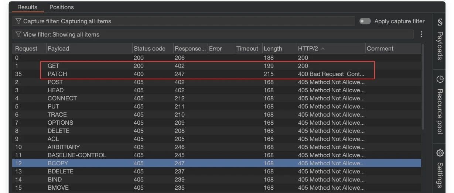Select request number 0 row
The image size is (454, 193).
coord(216,58)
